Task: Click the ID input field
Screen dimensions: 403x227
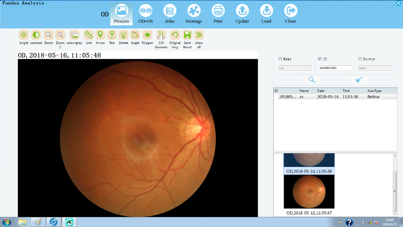Action: click(x=335, y=68)
